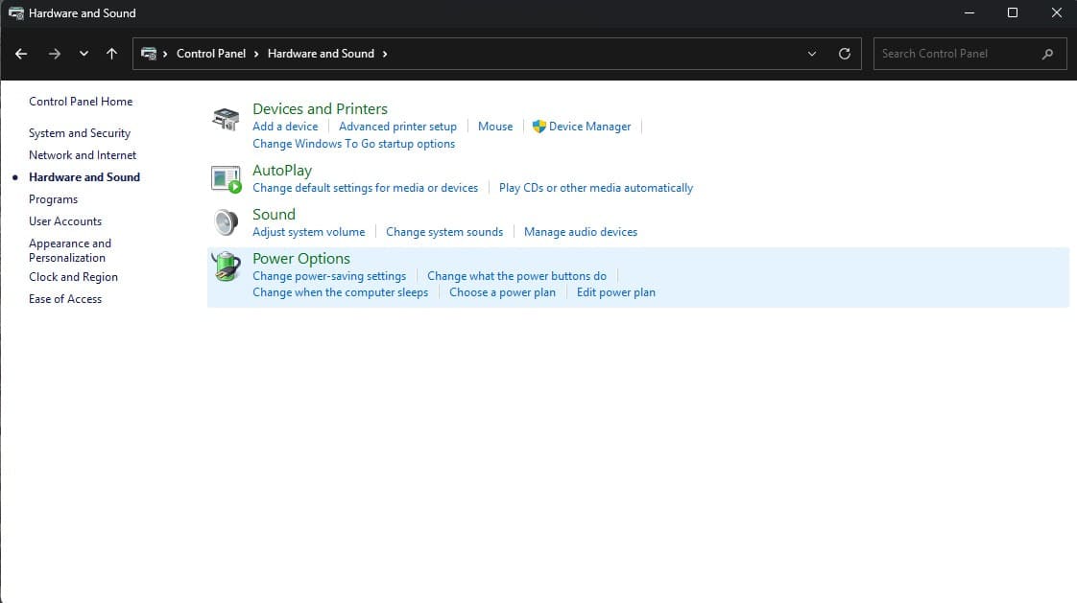
Task: Click the Devices and Printers icon
Action: [226, 119]
